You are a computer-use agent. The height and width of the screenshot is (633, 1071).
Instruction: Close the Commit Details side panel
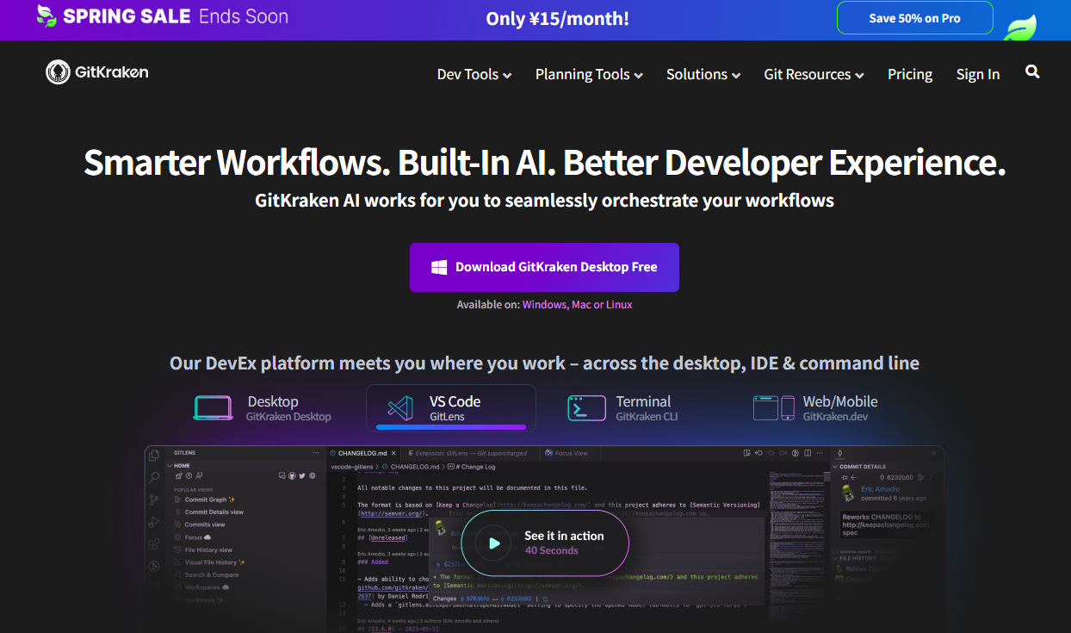[934, 453]
